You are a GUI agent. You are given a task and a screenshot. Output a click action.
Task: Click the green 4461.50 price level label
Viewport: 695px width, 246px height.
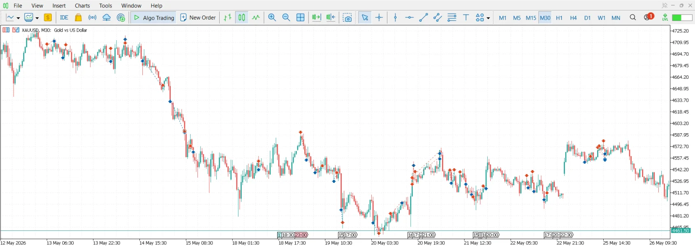[681, 231]
